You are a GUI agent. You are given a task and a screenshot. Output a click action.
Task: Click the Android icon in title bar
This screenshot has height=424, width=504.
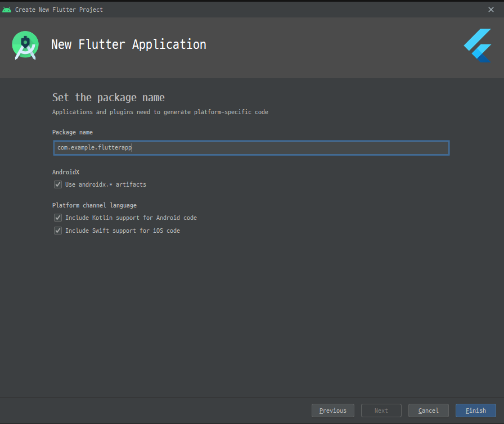[x=7, y=10]
